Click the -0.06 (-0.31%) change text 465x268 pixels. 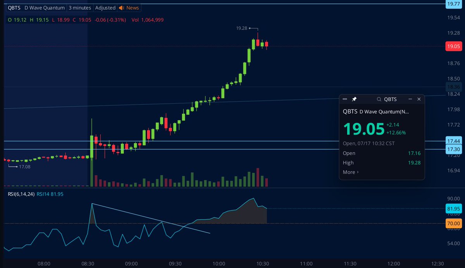tap(110, 20)
